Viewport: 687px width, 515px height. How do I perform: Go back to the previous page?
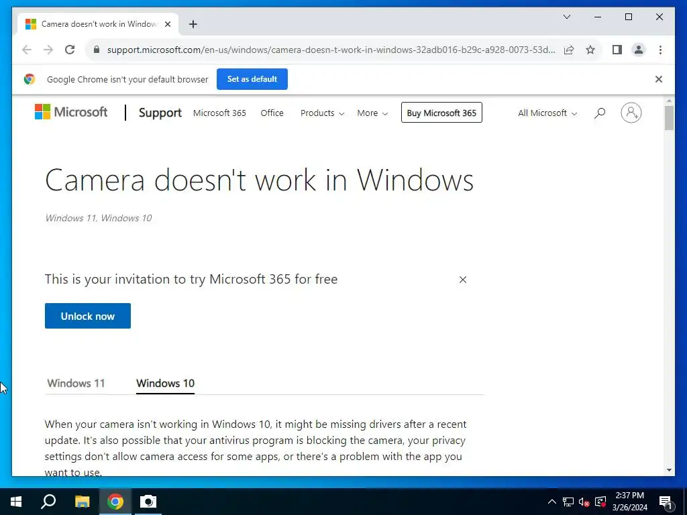coord(27,50)
